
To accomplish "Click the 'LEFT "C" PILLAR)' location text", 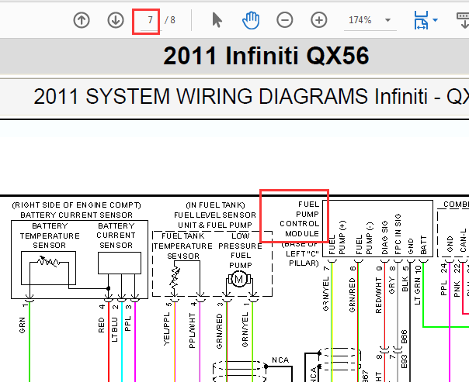I will [x=302, y=259].
